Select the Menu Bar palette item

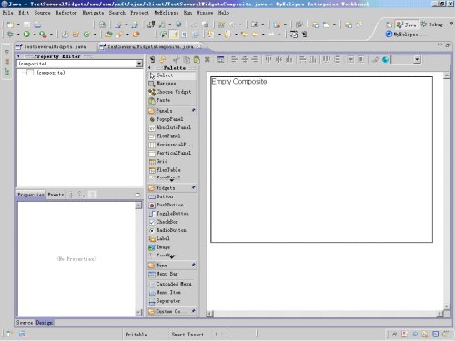[x=172, y=274]
